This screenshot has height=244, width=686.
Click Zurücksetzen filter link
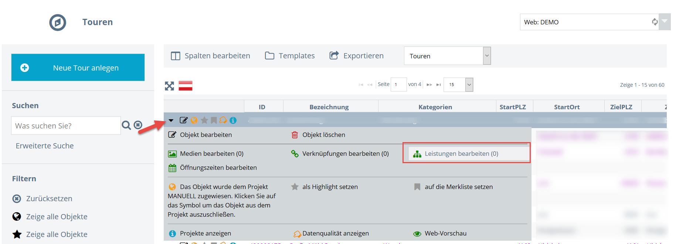point(49,199)
